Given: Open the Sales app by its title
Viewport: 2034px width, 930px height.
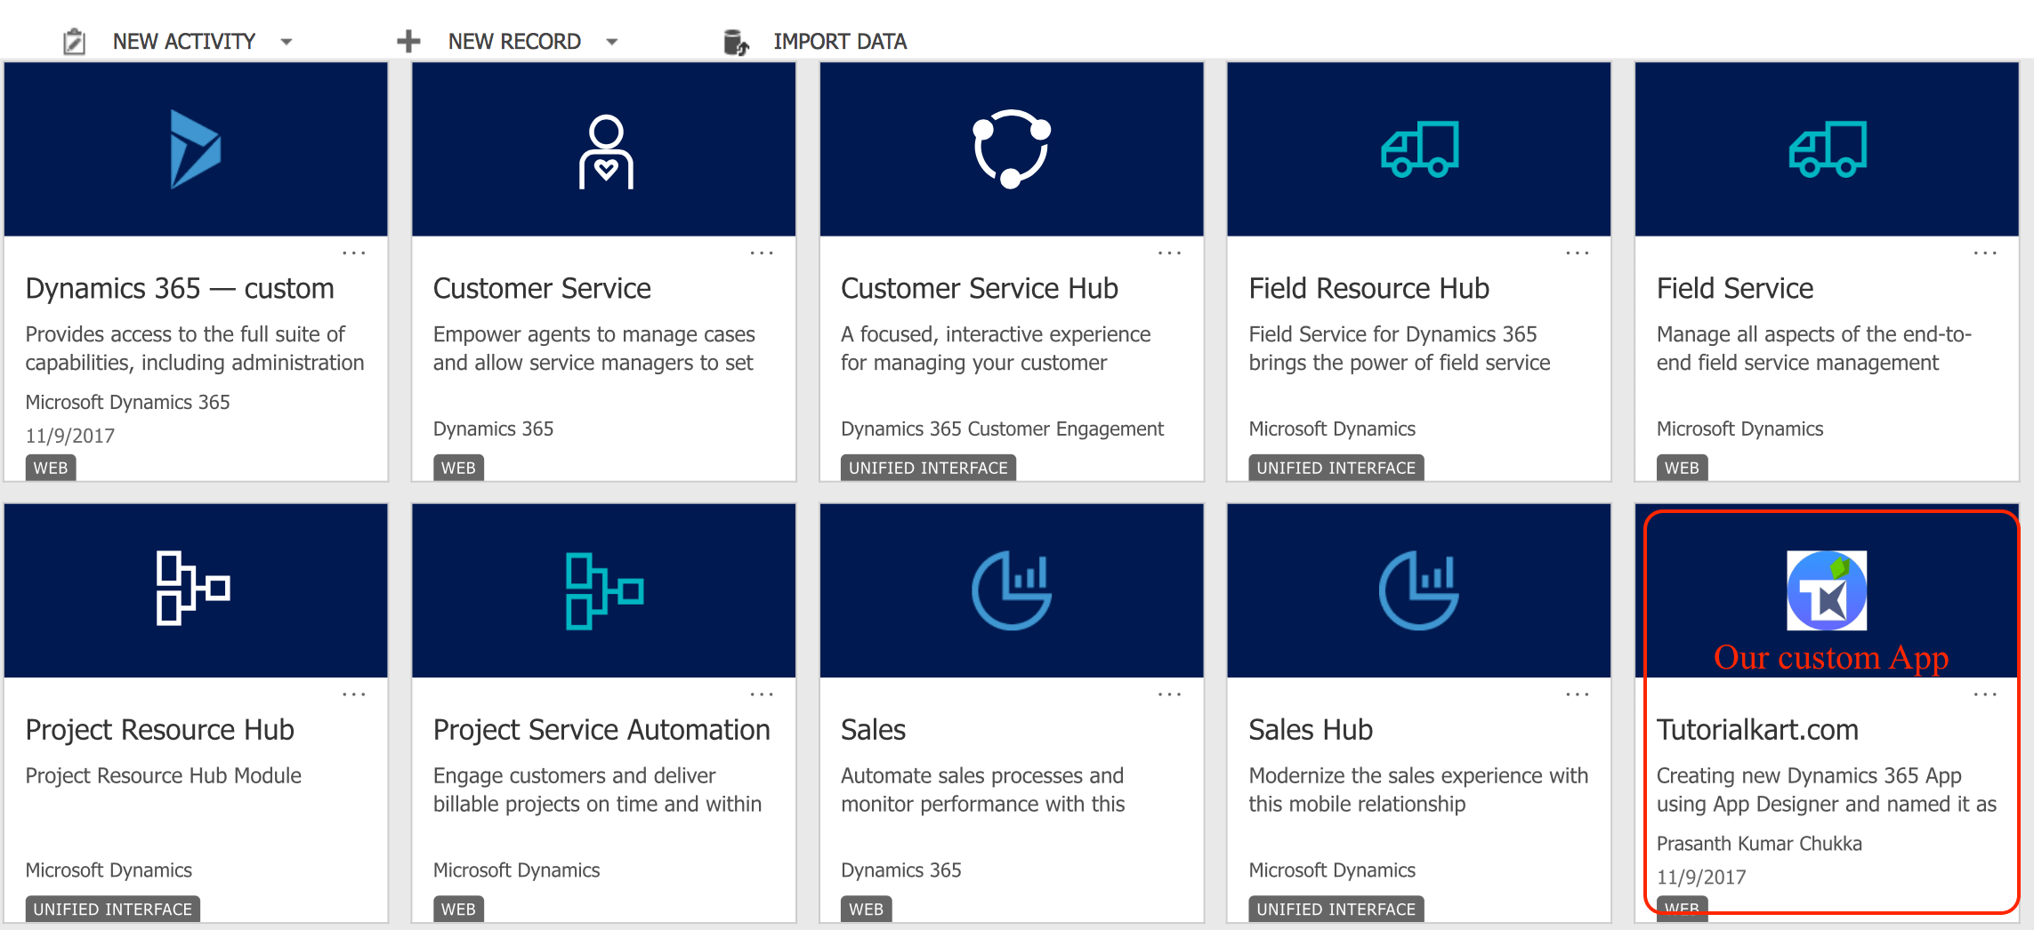Looking at the screenshot, I should [x=873, y=729].
